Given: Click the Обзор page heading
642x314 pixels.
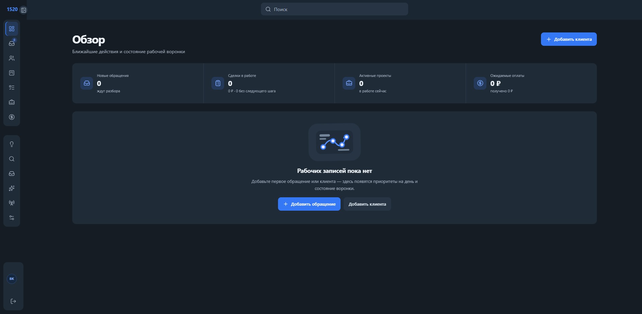Looking at the screenshot, I should [x=89, y=40].
